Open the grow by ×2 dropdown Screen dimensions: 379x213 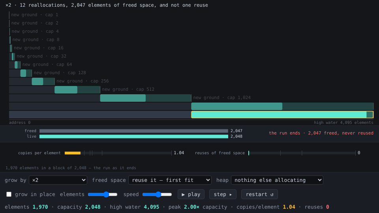[58, 180]
